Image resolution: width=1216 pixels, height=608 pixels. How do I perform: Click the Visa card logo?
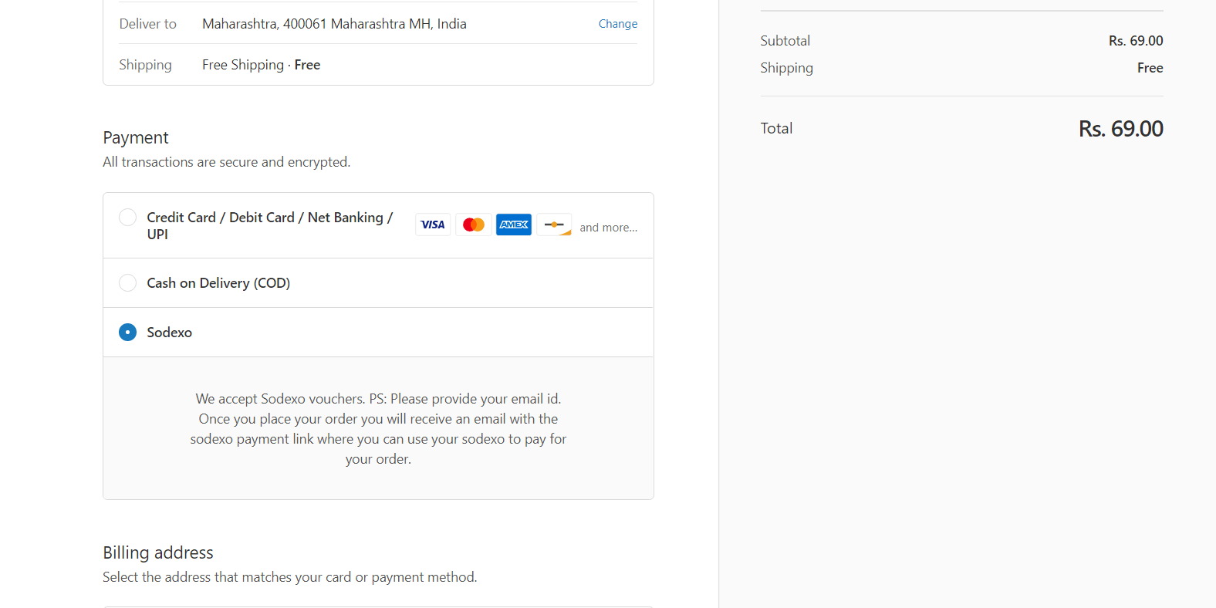point(433,225)
